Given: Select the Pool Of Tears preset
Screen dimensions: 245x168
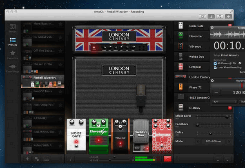Looking at the screenshot, I should pos(42,95).
